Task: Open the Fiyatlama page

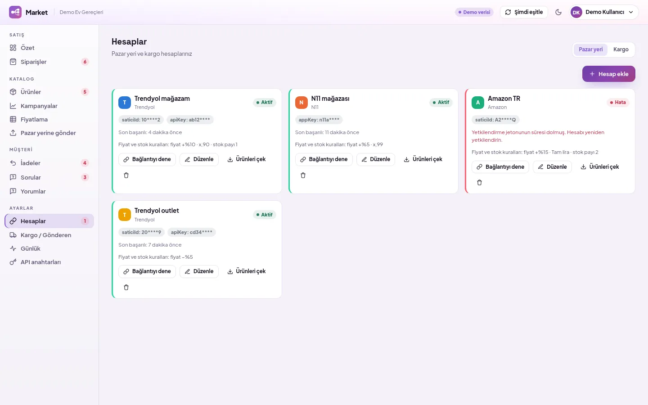Action: point(49,119)
